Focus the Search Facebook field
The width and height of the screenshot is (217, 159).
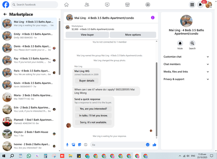34,5
